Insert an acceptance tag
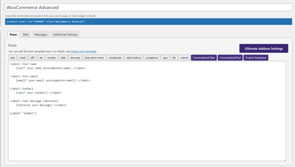Viewport: 295px width, 167px height. 152,58
